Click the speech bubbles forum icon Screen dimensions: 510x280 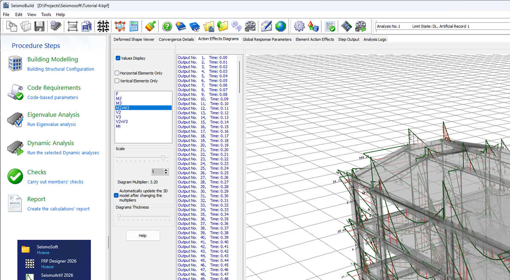pyautogui.click(x=236, y=26)
